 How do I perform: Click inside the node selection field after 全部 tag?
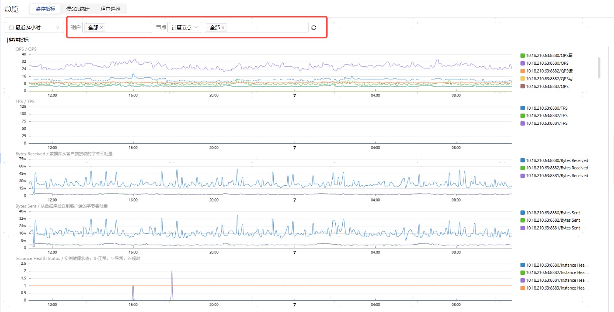267,28
